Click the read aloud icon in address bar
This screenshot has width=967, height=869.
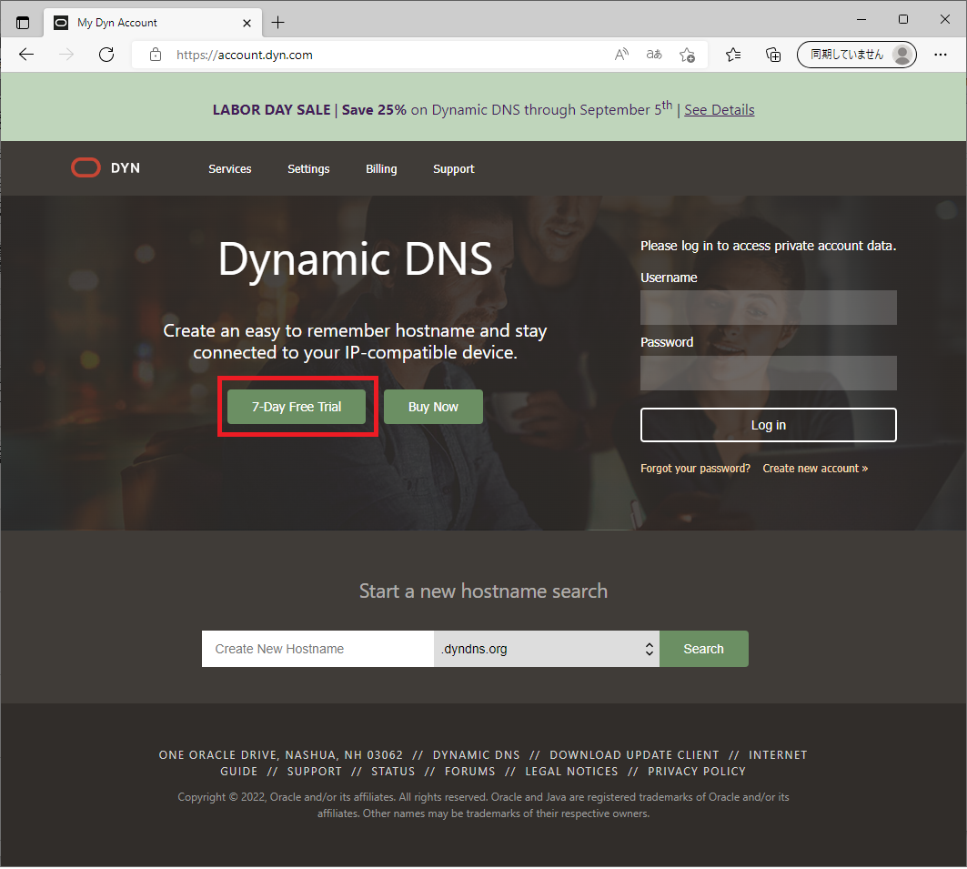(621, 55)
